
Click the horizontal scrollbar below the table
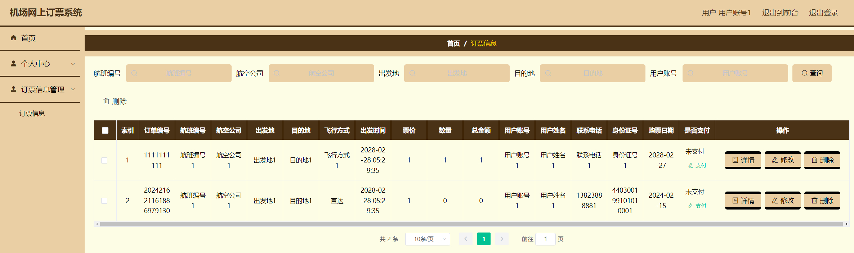coord(471,224)
